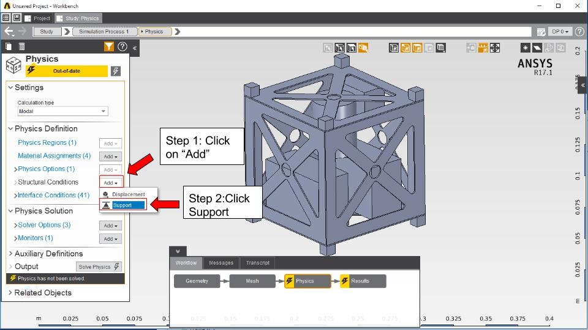Viewport: 588px width, 330px height.
Task: Expand the Related Objects section
Action: point(10,293)
